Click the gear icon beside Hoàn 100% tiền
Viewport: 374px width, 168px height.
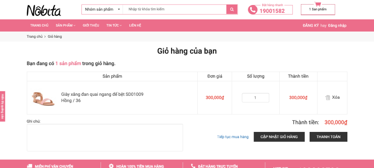click(111, 166)
